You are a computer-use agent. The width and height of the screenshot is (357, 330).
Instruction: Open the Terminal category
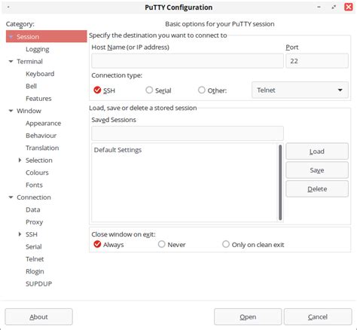pyautogui.click(x=29, y=62)
